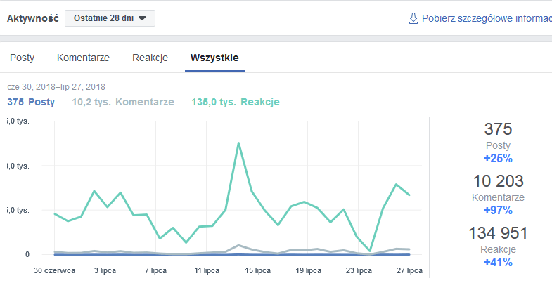Click the 375 Posty summary number
This screenshot has height=290, width=552.
(498, 129)
